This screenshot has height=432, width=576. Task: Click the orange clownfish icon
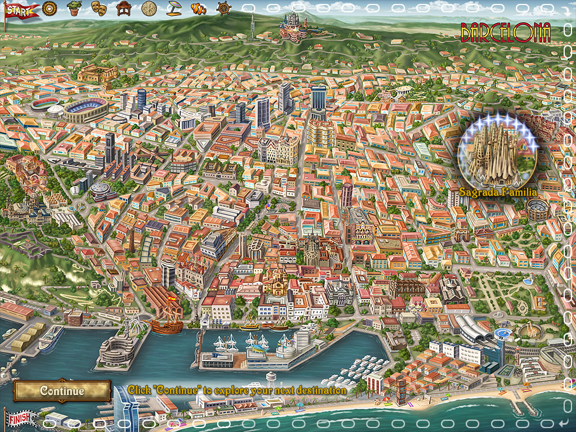(198, 8)
